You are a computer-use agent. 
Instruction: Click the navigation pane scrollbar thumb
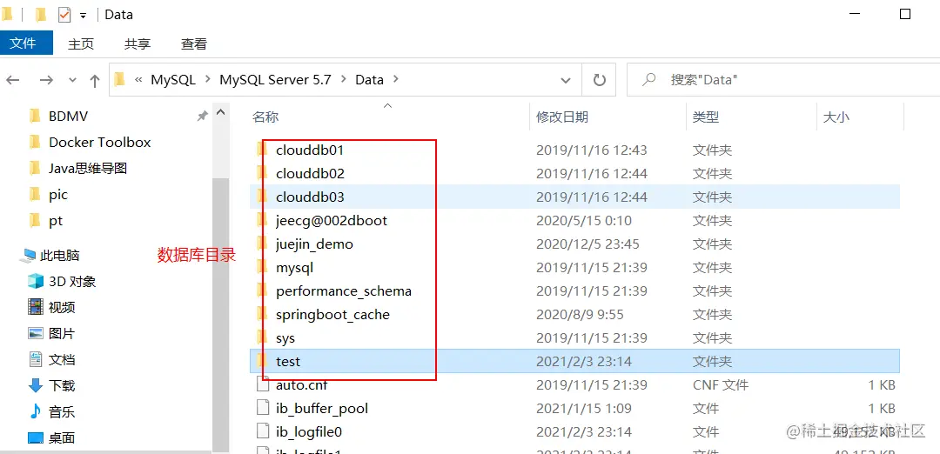[x=220, y=315]
